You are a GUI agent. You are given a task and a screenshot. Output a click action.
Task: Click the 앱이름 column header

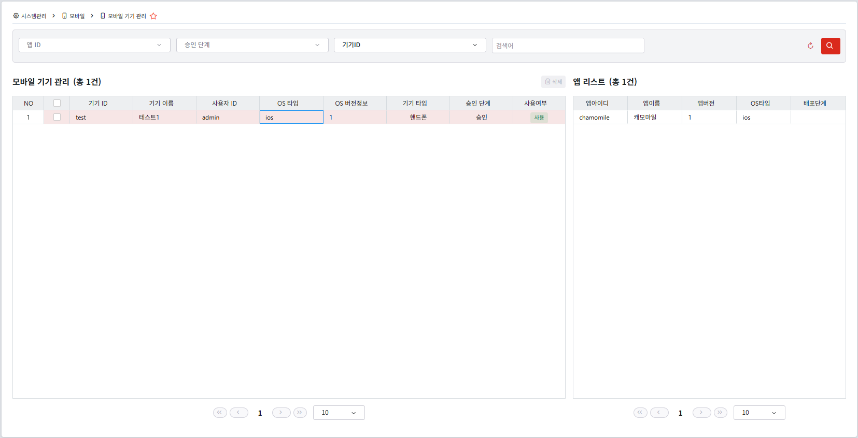coord(655,103)
